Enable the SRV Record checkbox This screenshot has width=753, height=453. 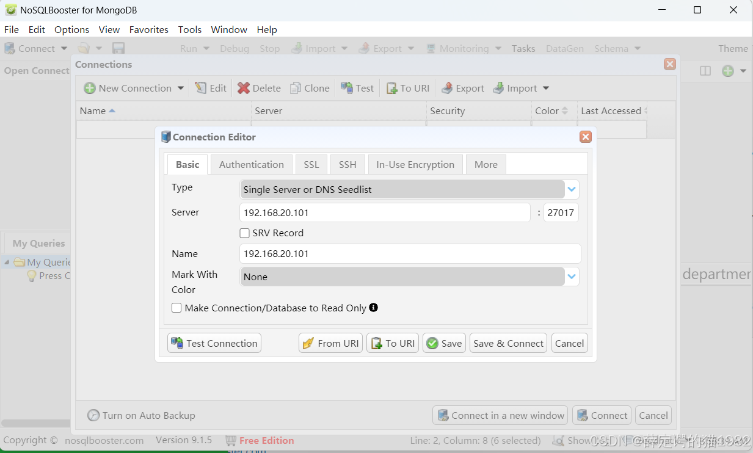point(244,233)
